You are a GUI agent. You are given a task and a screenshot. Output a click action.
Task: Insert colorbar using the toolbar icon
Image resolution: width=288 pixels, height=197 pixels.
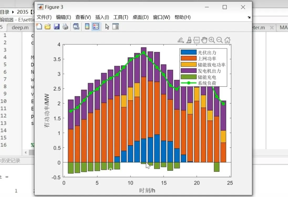click(87, 27)
